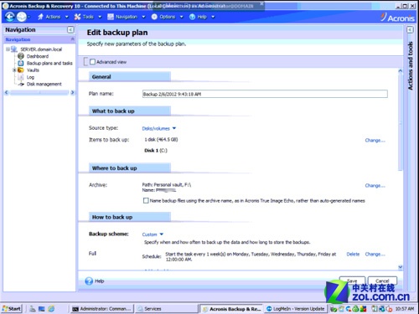Open LogMeIn Version Update taskbar item
This screenshot has height=314, width=419.
click(296, 309)
